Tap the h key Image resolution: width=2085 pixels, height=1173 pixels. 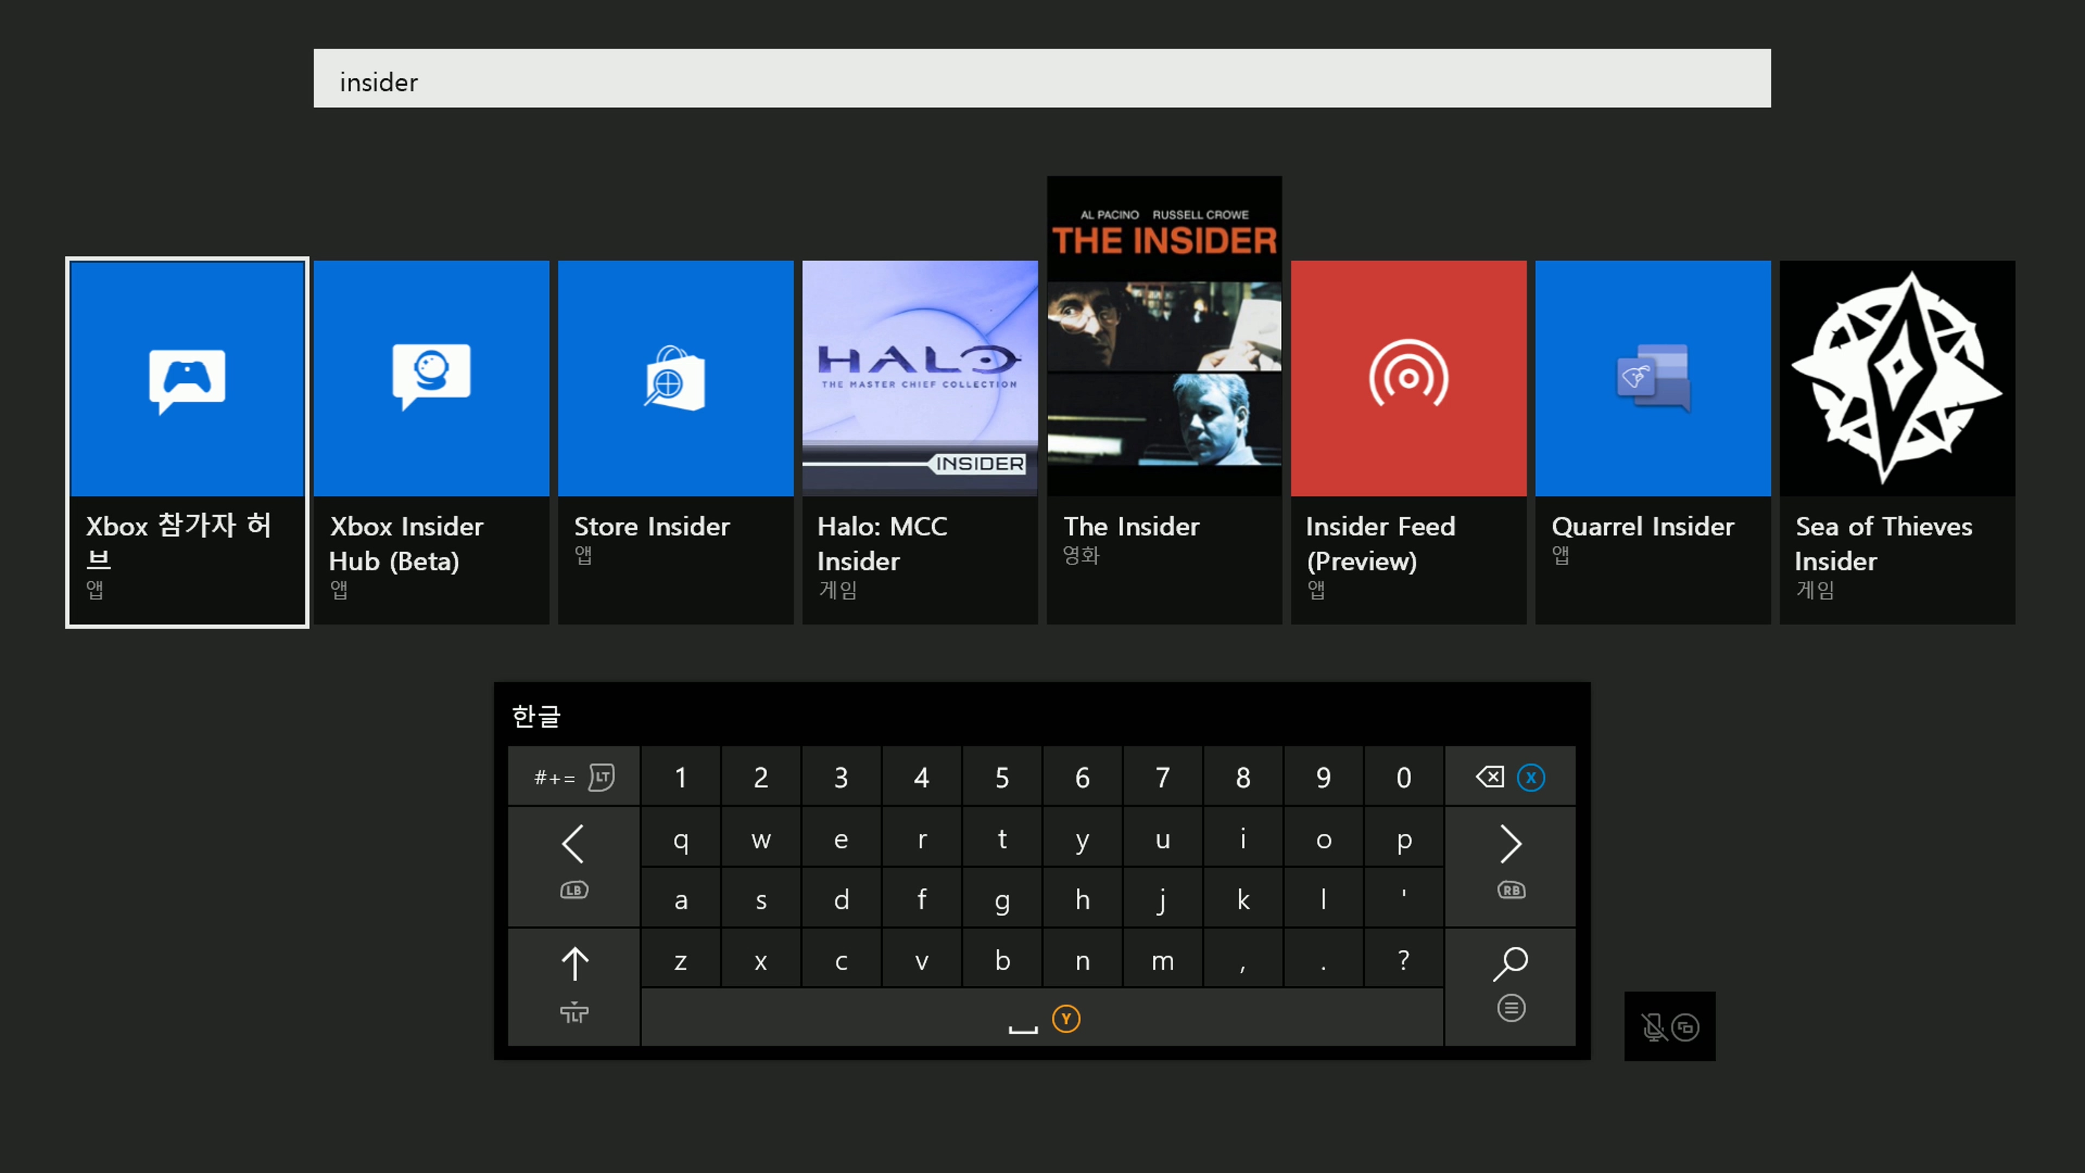point(1082,899)
